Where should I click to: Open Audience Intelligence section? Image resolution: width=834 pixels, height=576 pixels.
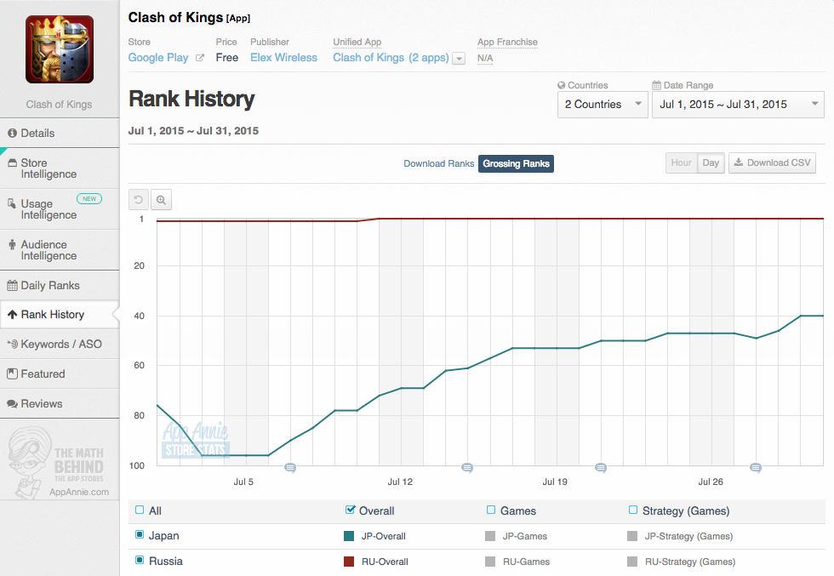(x=60, y=250)
